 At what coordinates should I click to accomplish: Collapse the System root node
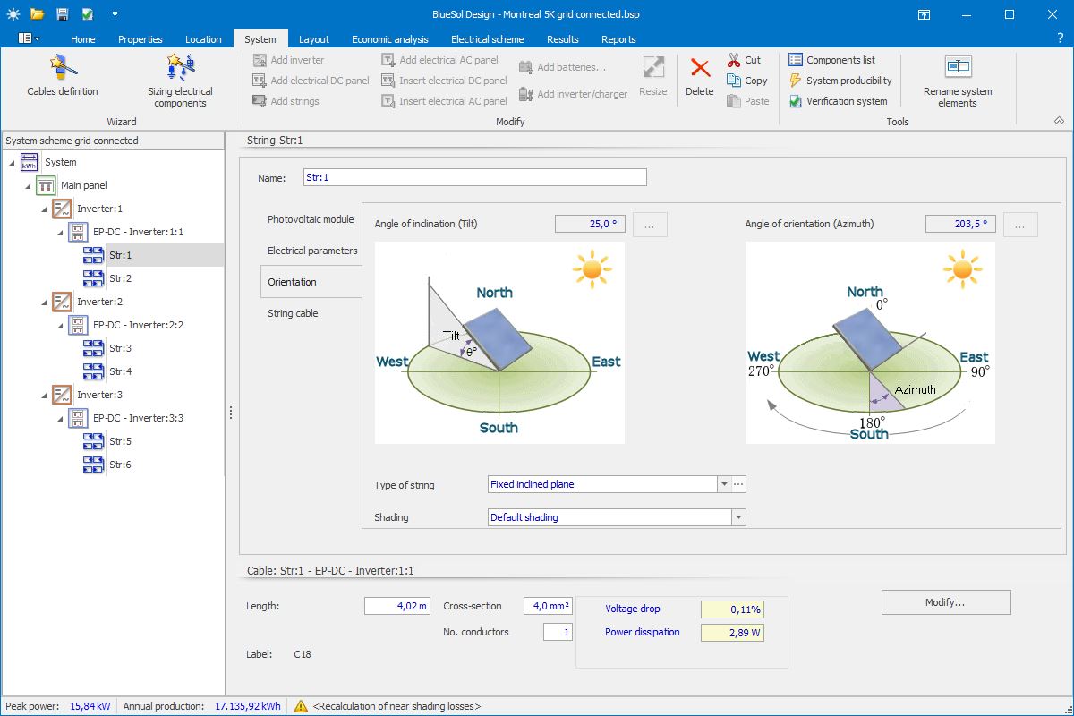[12, 162]
